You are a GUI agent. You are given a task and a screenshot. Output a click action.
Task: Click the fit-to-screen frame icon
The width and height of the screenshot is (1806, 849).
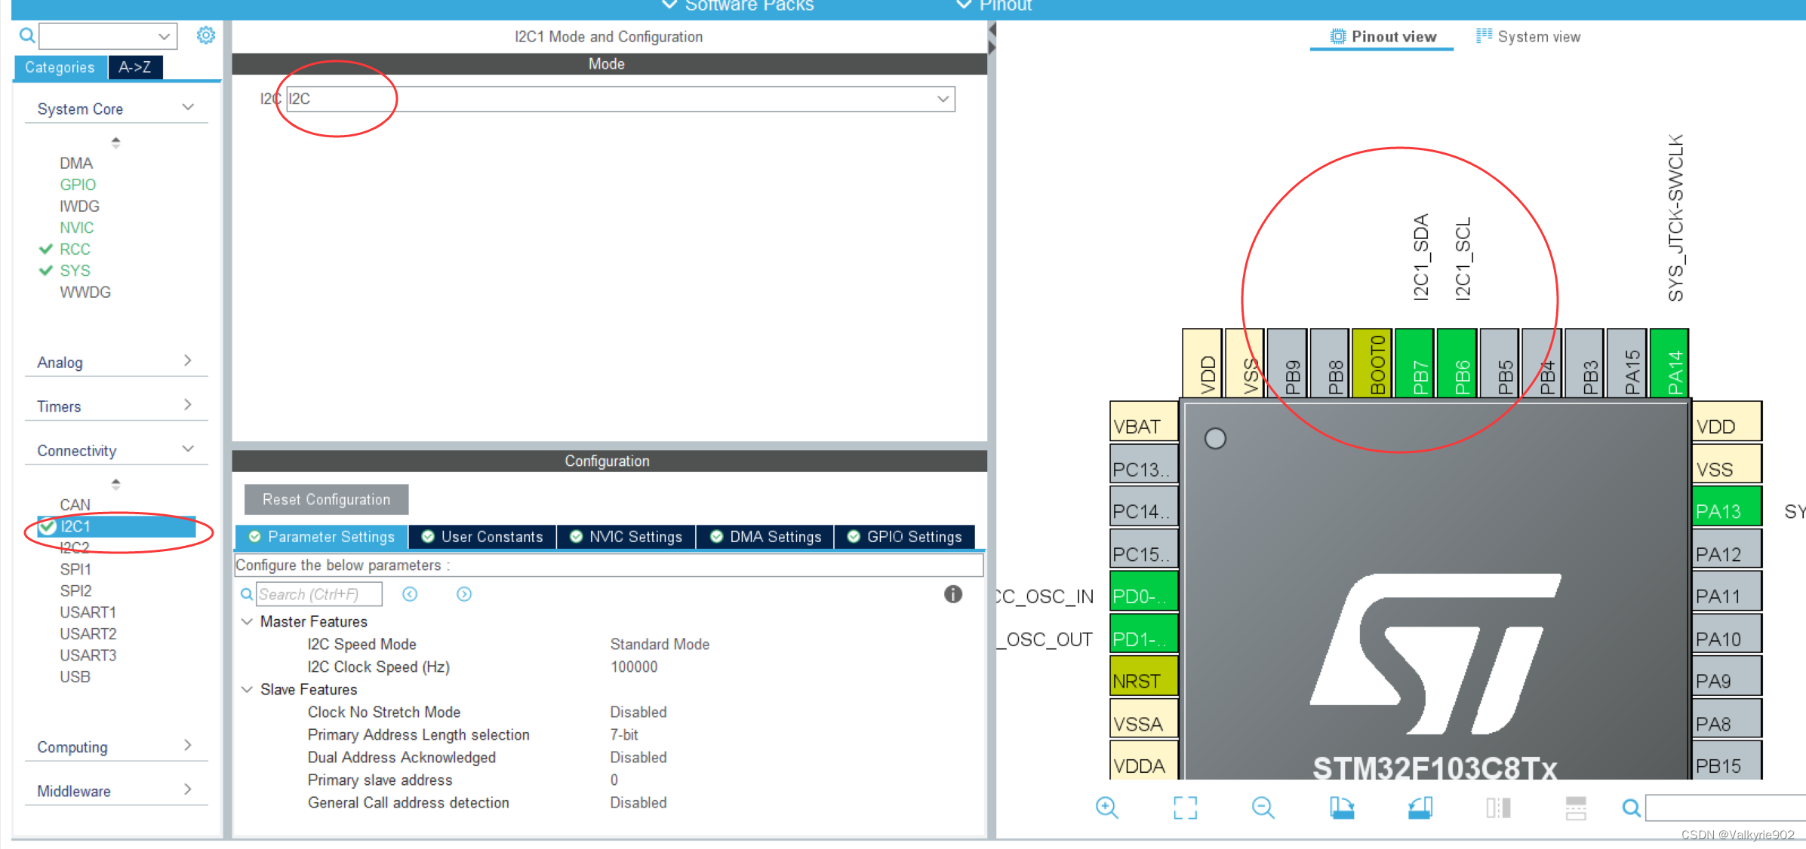pos(1185,808)
